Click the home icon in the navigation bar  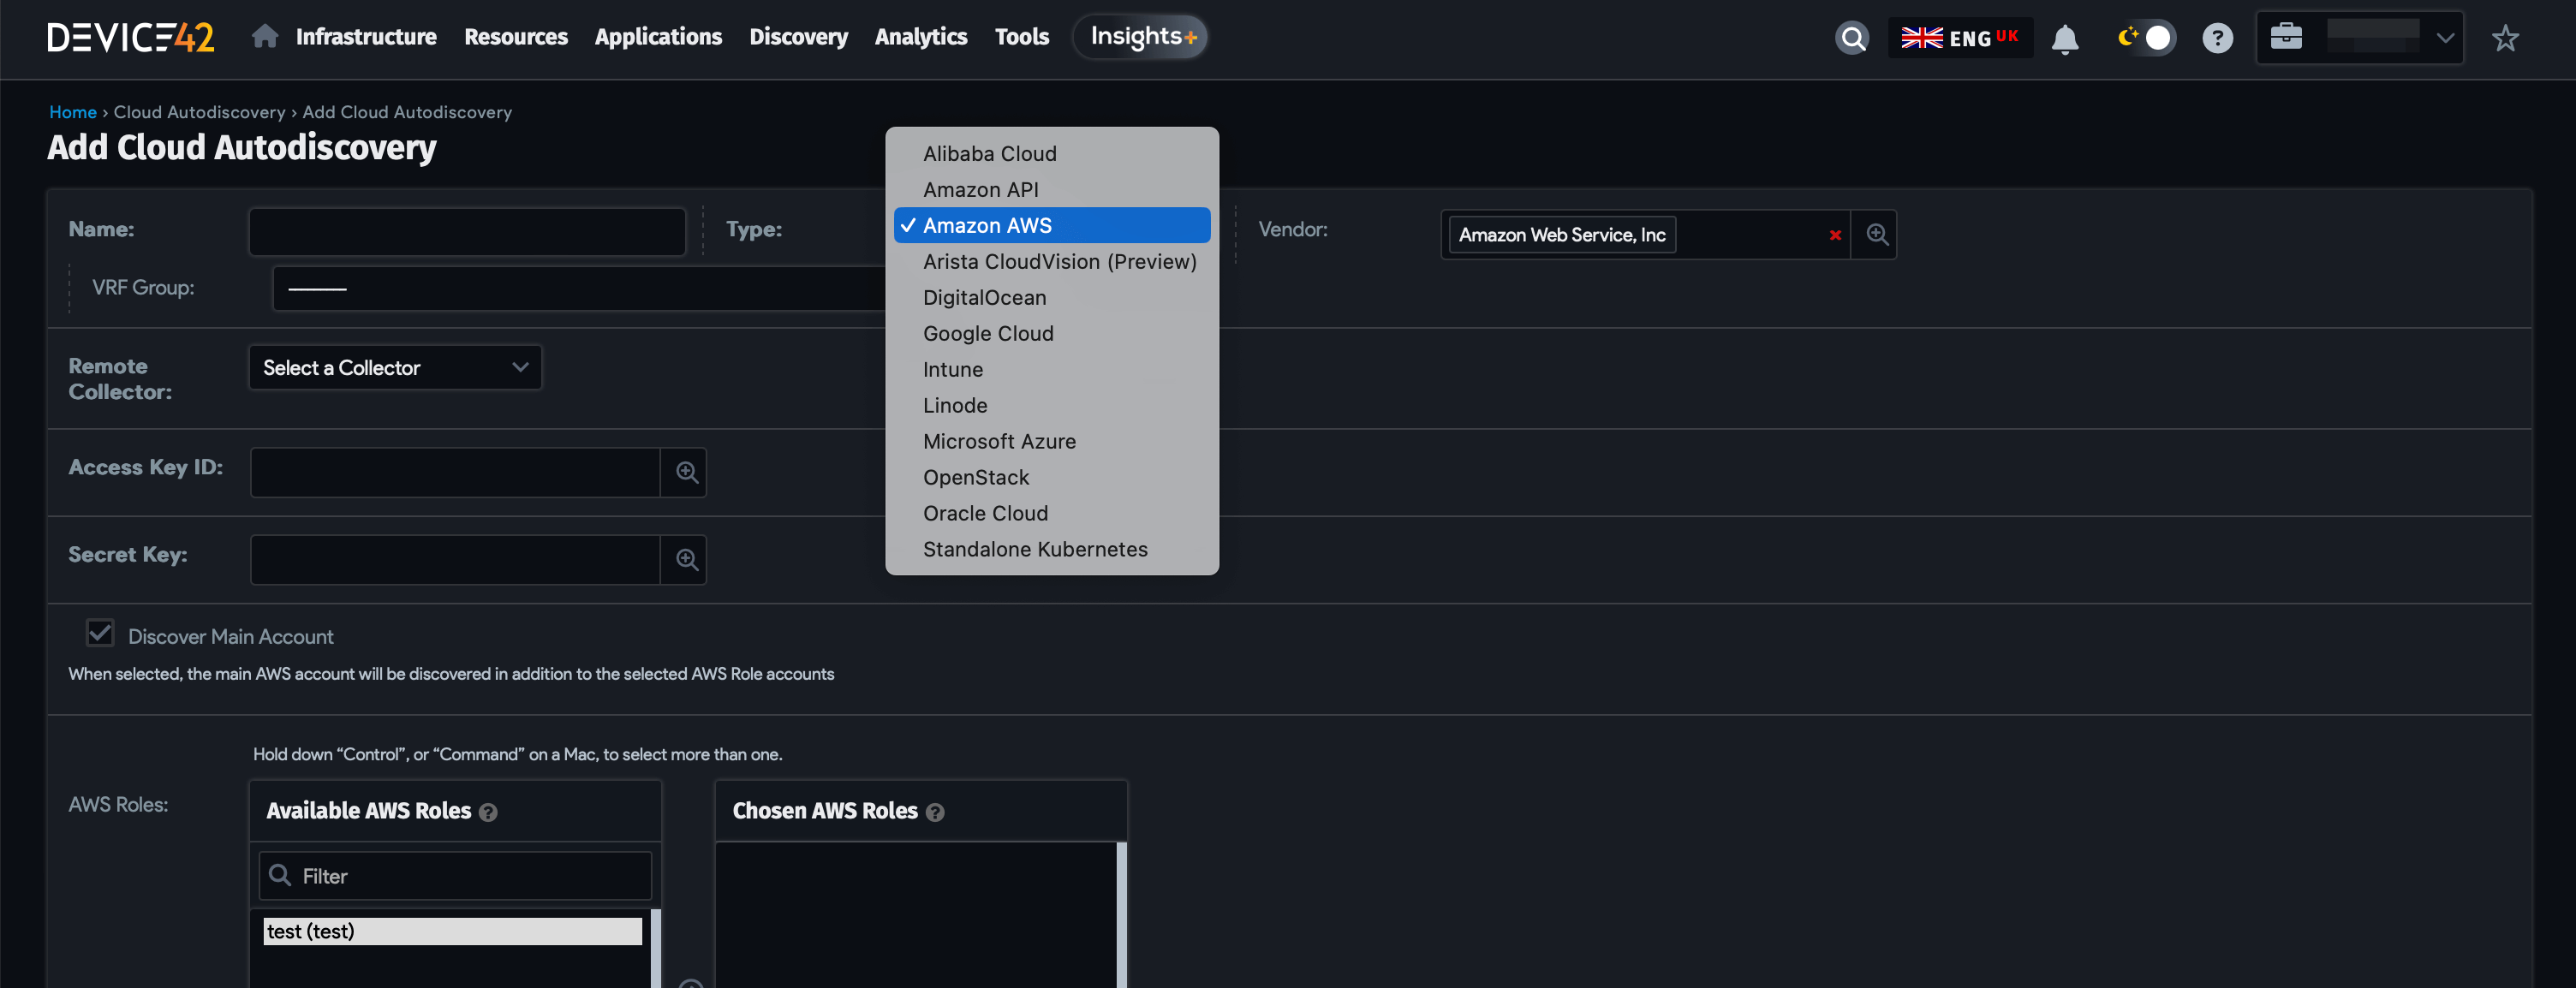[x=264, y=35]
